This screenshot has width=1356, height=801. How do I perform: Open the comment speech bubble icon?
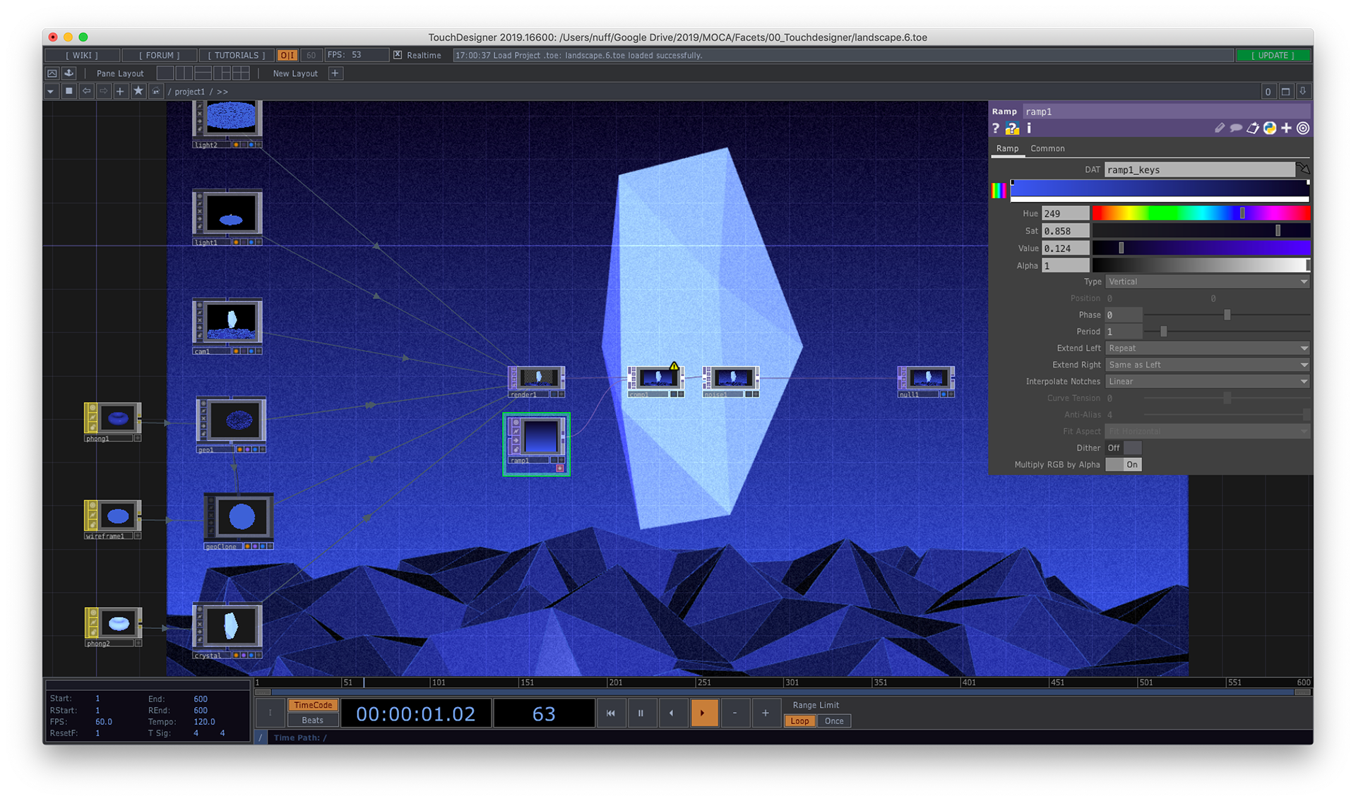[1236, 128]
